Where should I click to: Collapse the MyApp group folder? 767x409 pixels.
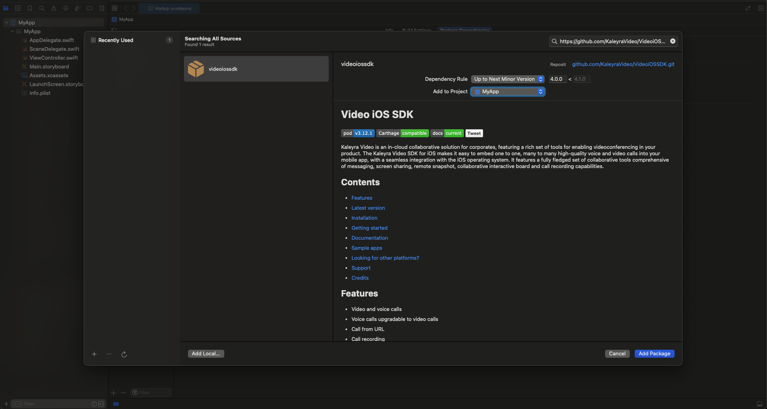(12, 31)
